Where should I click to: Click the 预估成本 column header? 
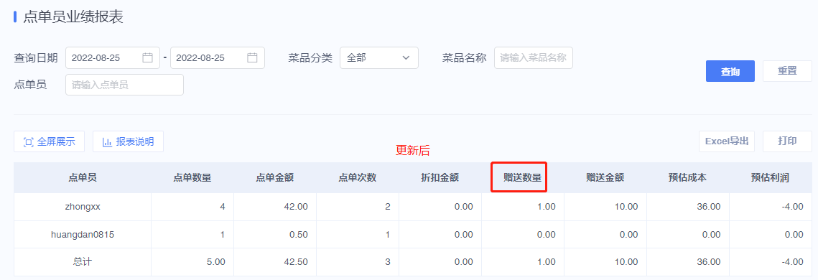(x=687, y=178)
